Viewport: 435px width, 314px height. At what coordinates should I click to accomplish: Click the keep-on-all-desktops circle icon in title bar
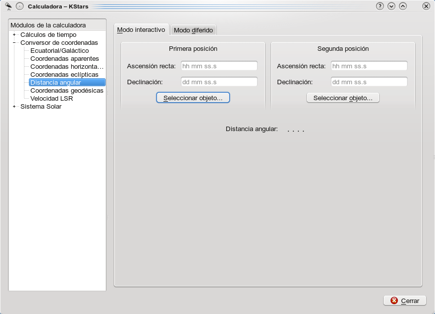tap(19, 6)
